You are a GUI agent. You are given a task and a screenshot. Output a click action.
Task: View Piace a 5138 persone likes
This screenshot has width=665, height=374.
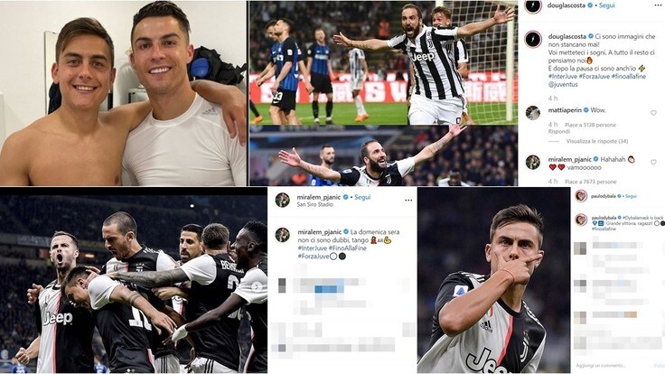pyautogui.click(x=590, y=125)
